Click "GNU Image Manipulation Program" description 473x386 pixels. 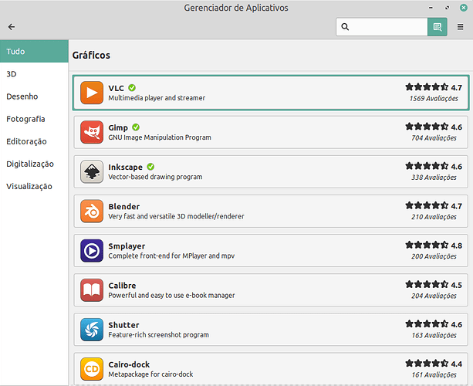(160, 137)
